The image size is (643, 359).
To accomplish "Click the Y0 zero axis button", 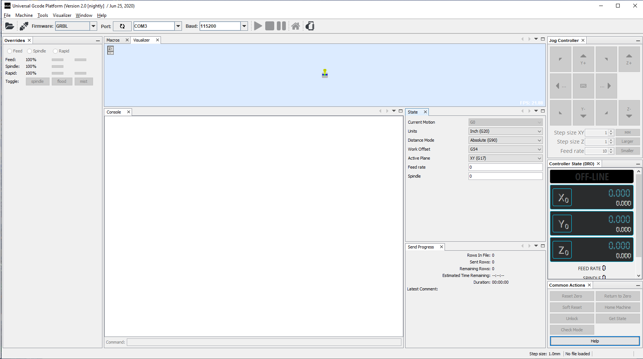I will (562, 224).
